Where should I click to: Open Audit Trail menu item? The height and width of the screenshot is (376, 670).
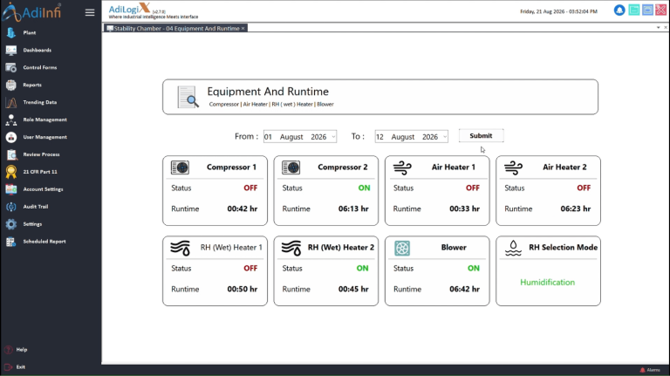tap(36, 207)
